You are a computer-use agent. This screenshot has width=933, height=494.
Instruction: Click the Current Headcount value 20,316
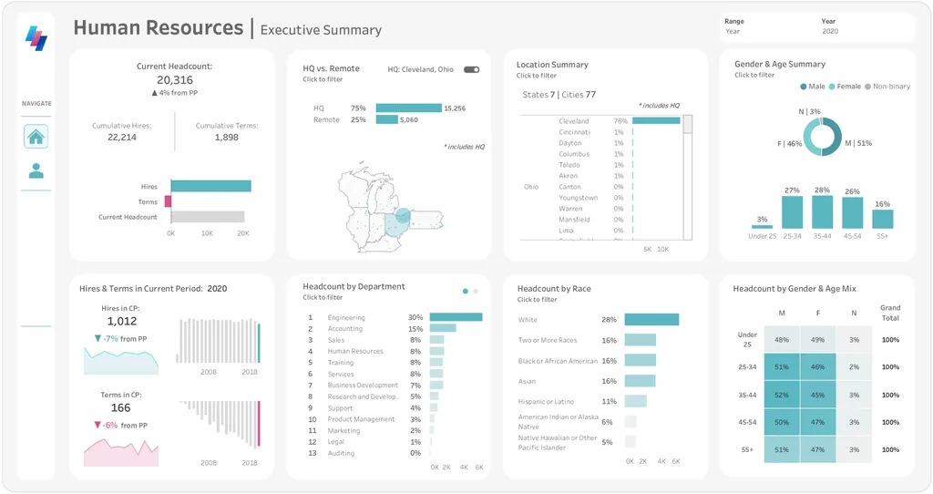pyautogui.click(x=175, y=80)
